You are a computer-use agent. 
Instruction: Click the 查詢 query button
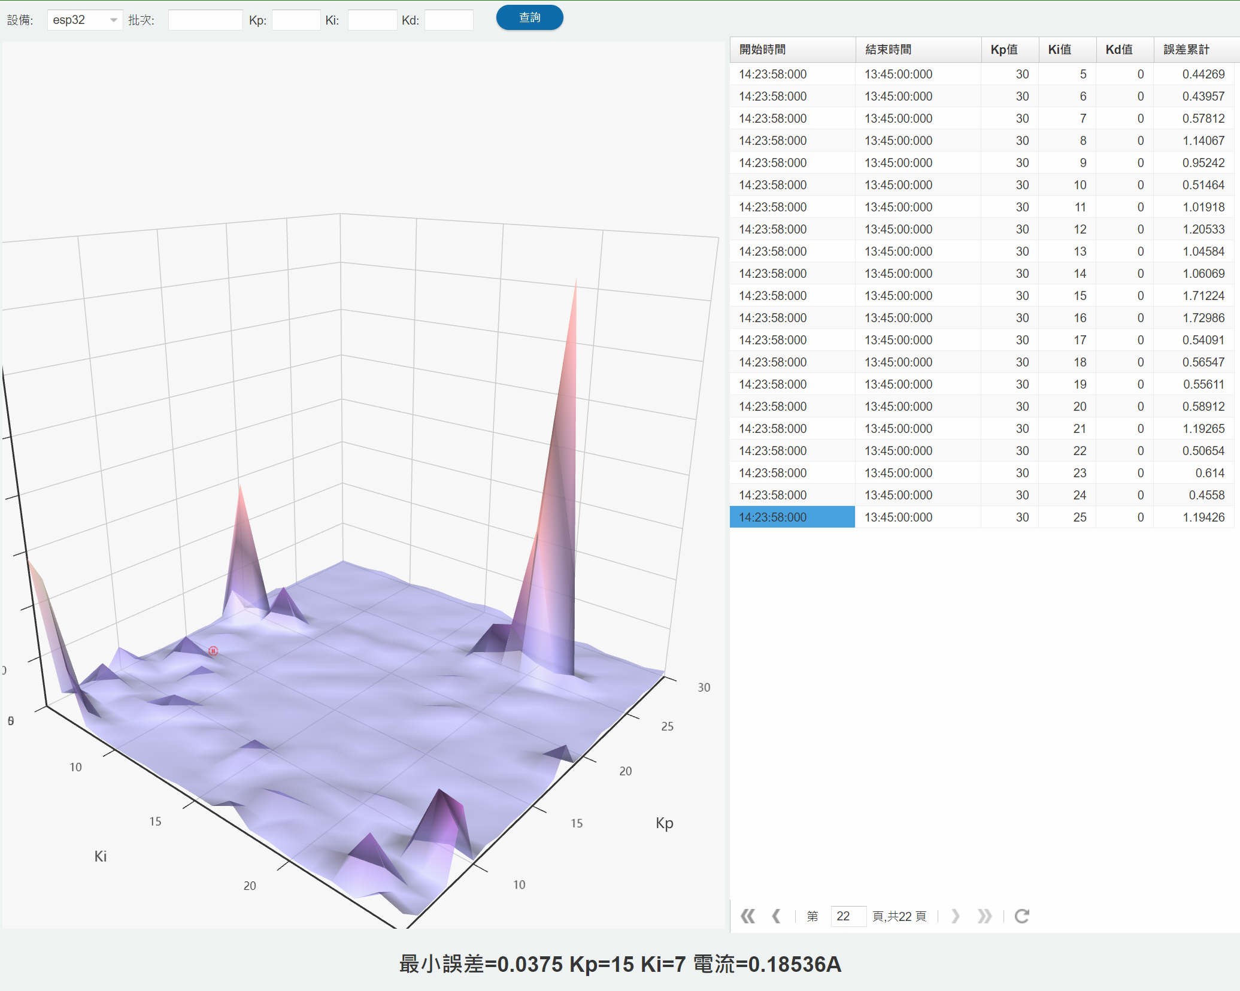tap(529, 17)
